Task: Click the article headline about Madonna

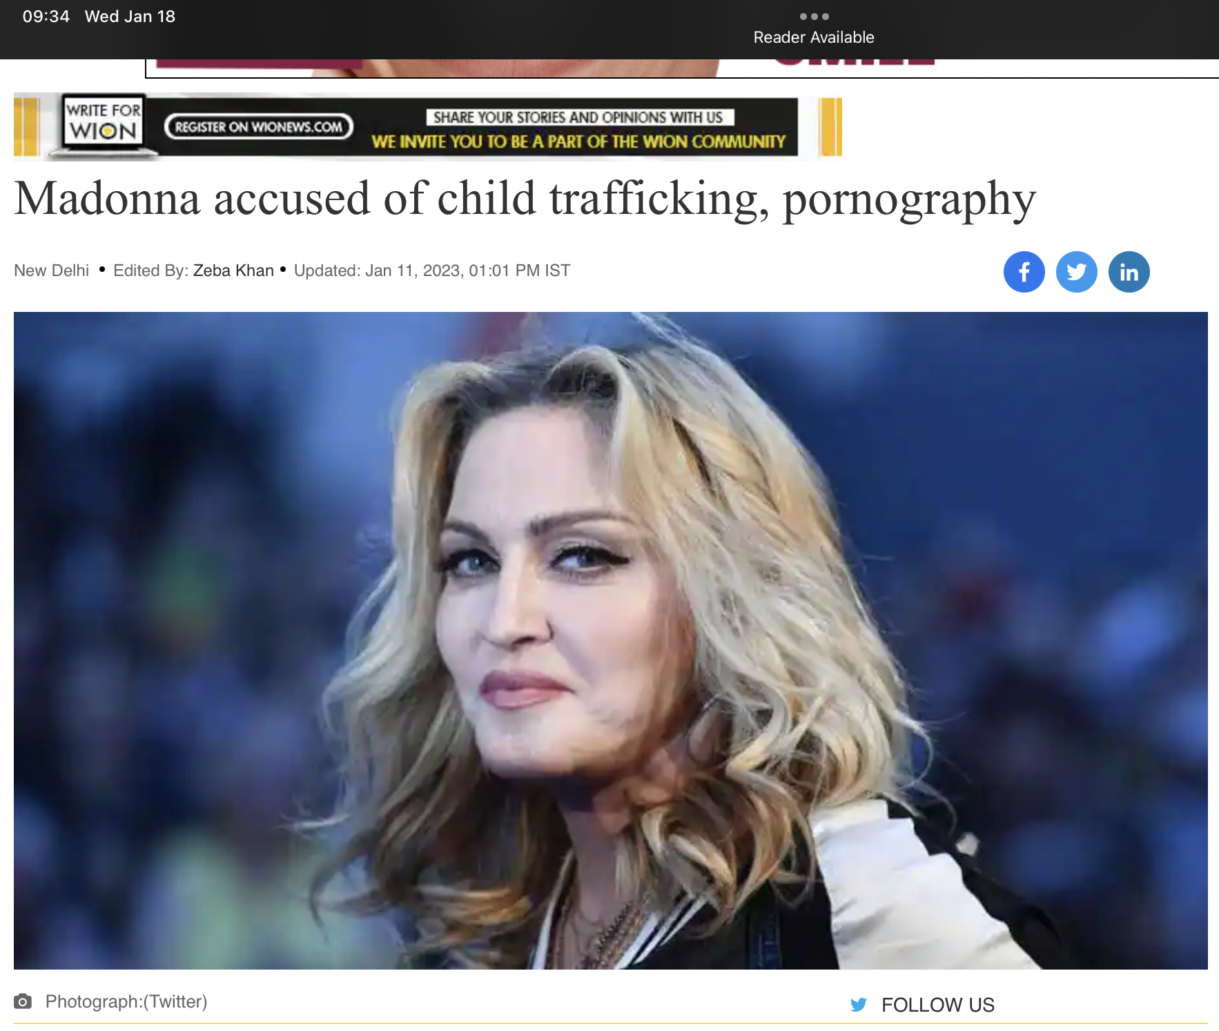Action: 525,199
